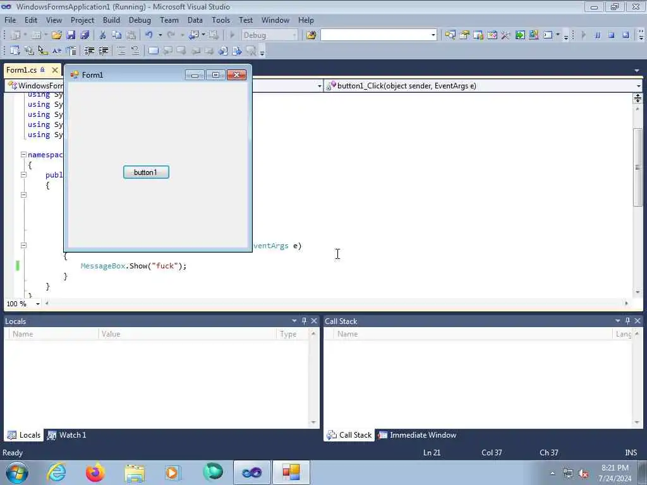Save Form1.cs with the floppy disk icon
This screenshot has width=647, height=485.
(x=71, y=35)
